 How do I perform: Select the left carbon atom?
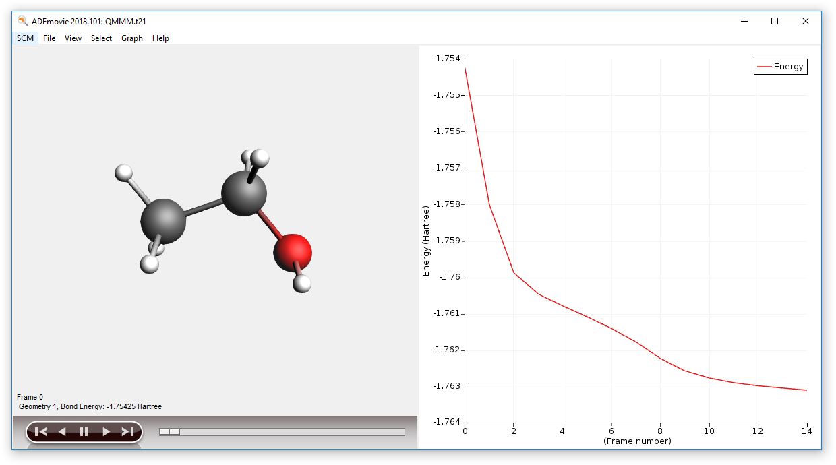point(163,220)
